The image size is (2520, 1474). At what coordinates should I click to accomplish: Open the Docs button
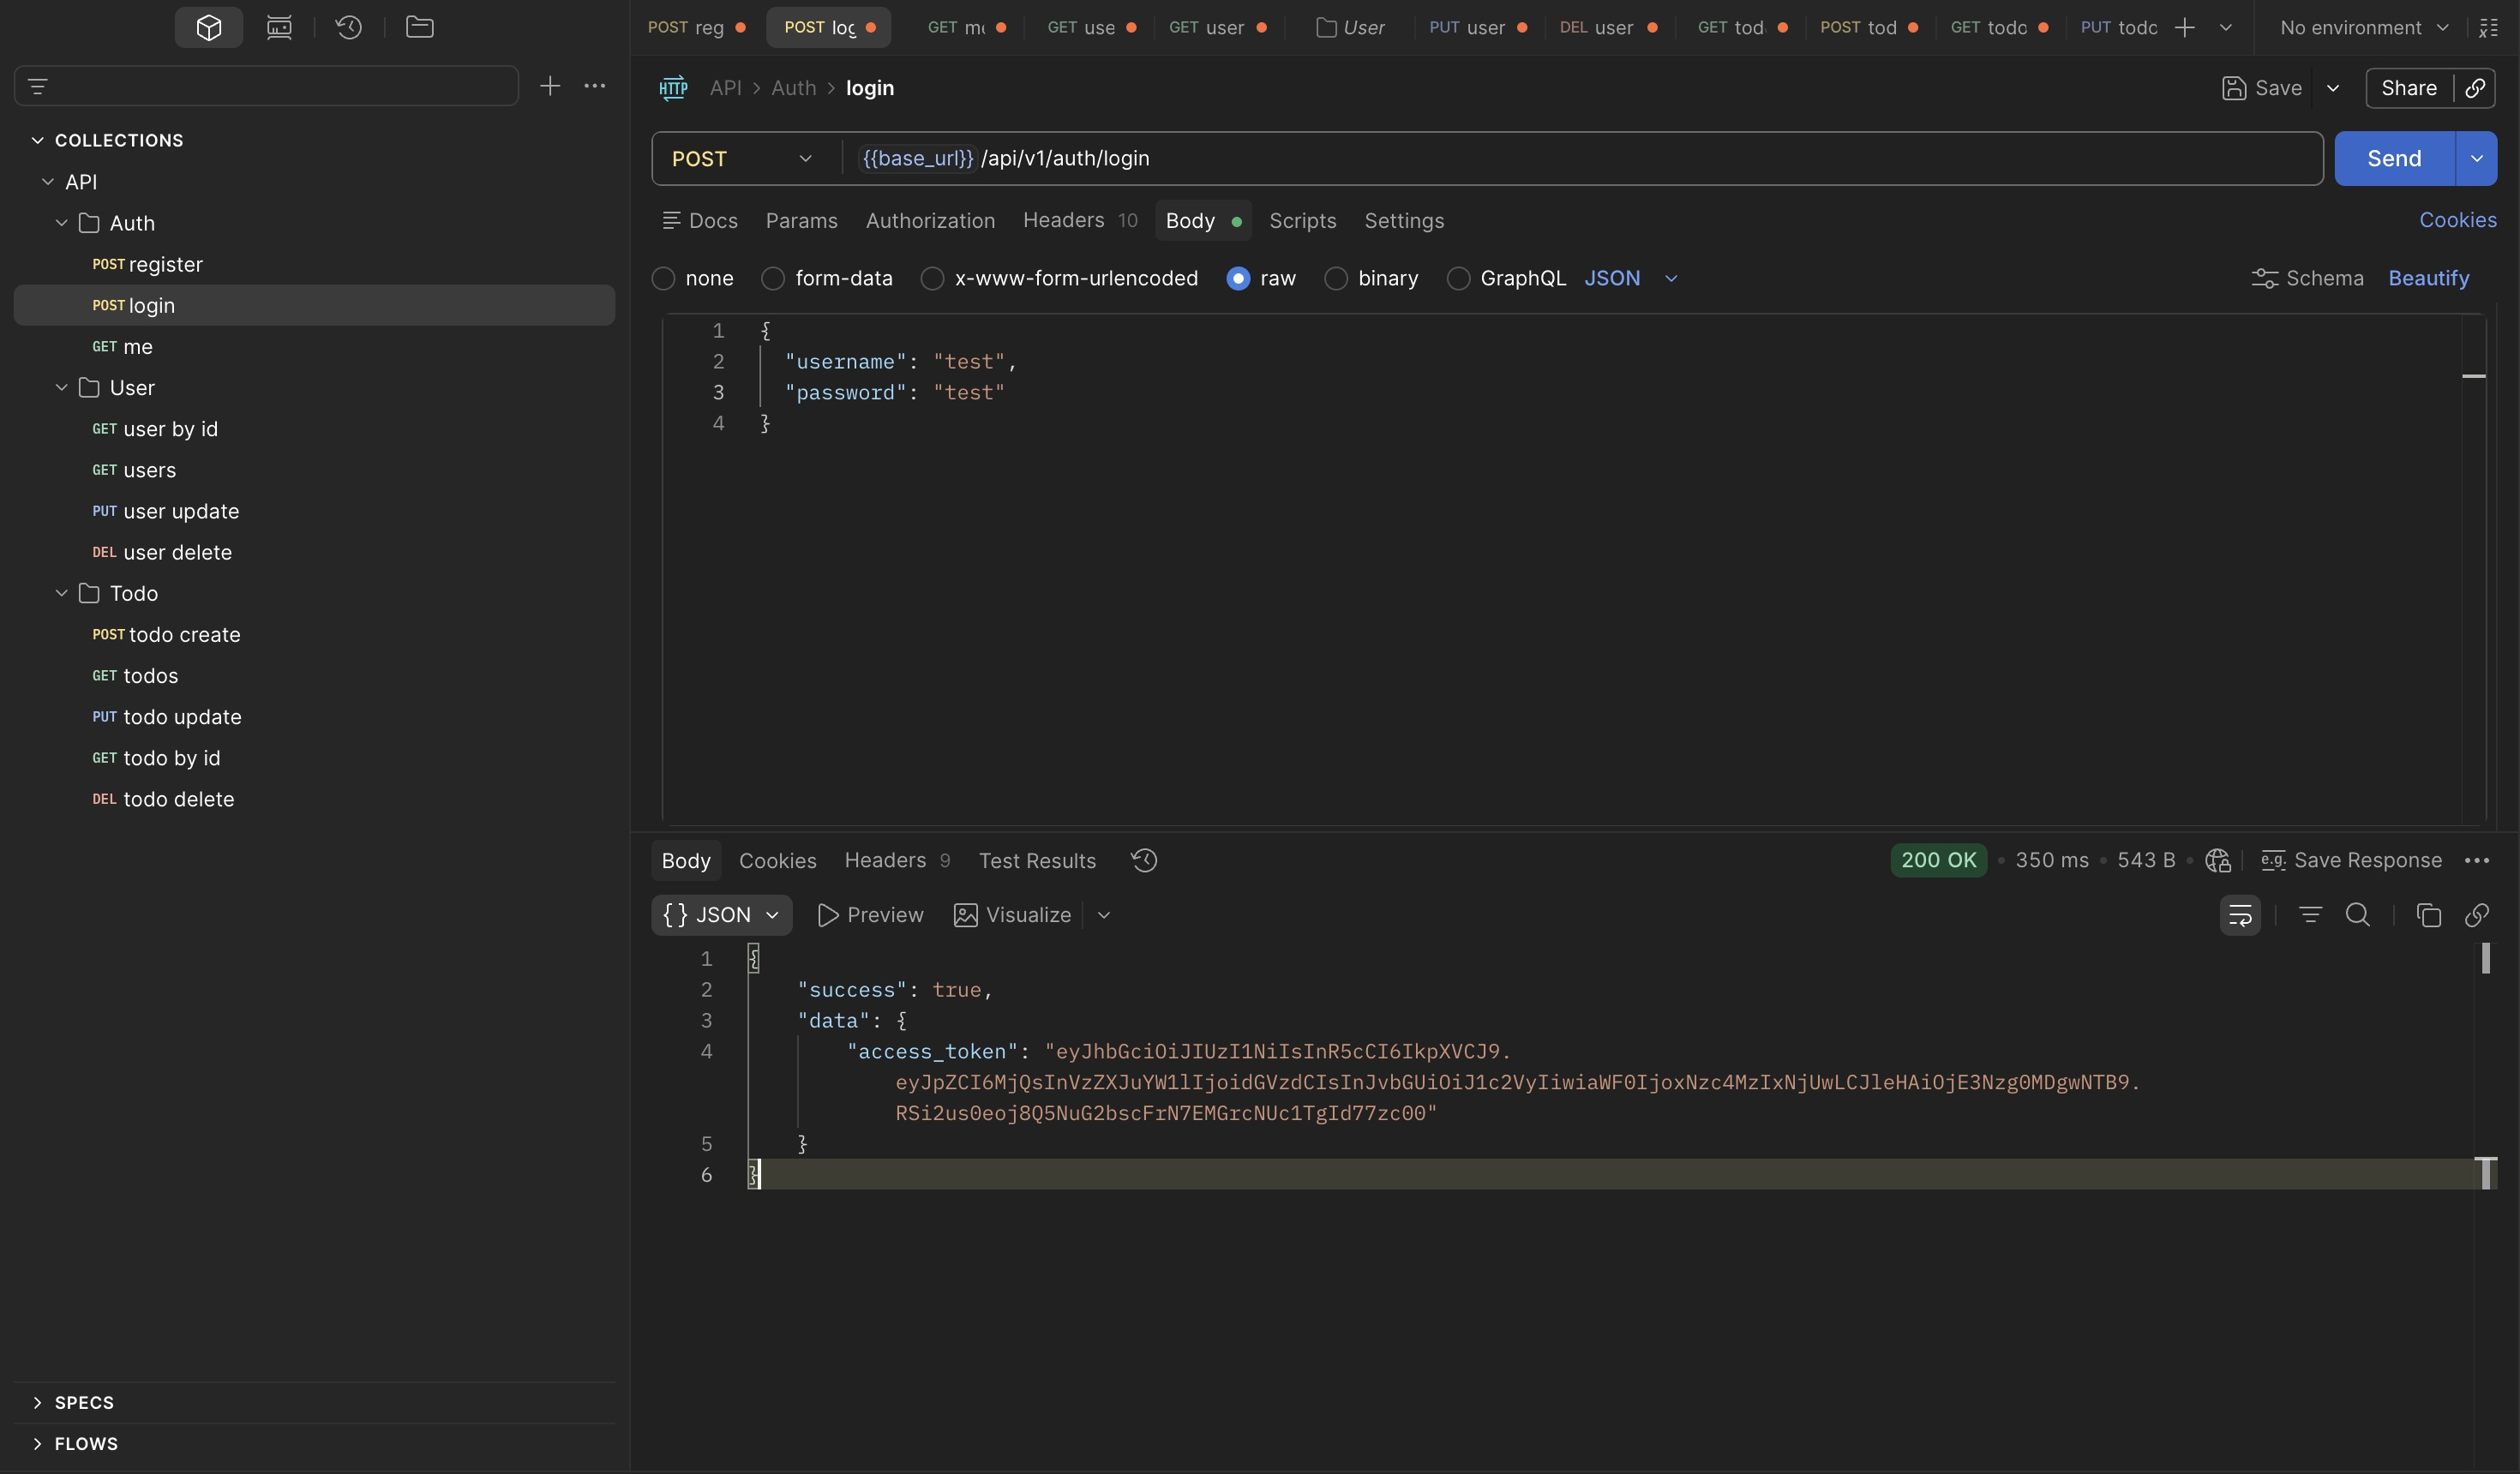click(x=700, y=220)
